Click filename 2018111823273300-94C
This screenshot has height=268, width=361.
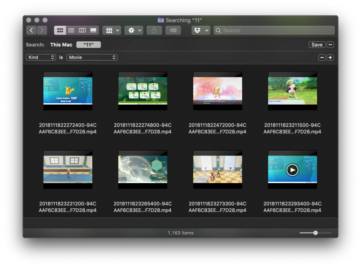(217, 207)
